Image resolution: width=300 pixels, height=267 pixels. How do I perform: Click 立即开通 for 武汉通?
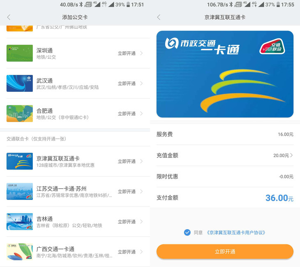[x=127, y=84]
